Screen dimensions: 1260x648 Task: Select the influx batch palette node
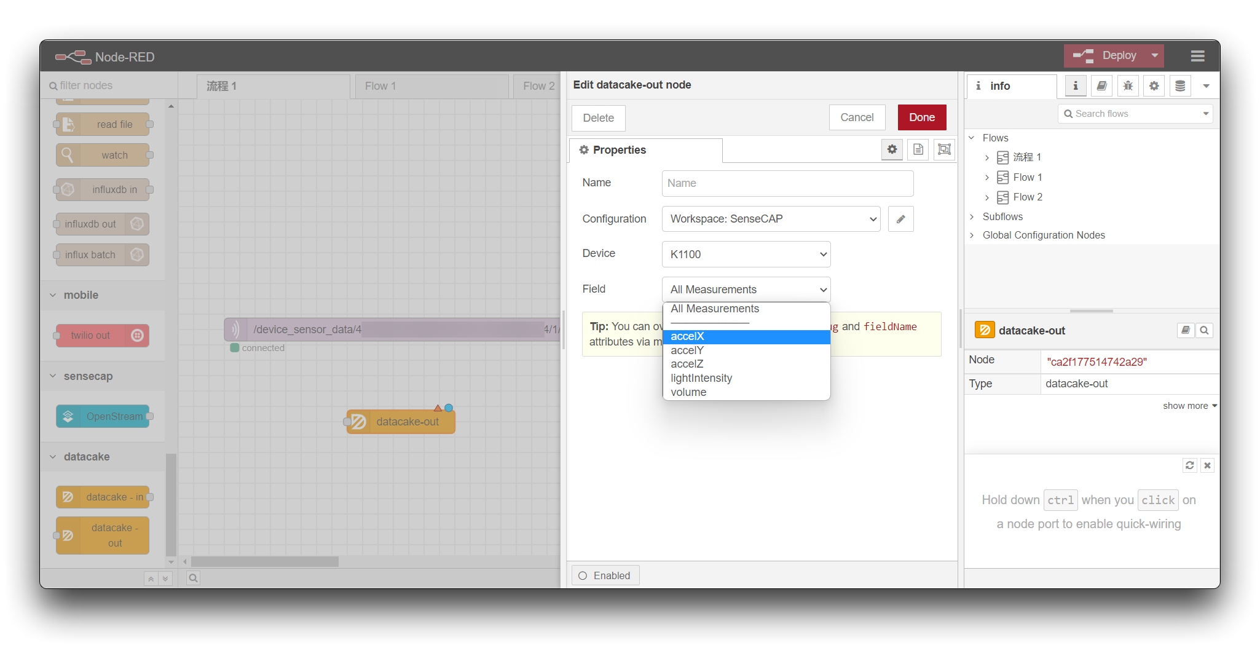coord(103,255)
